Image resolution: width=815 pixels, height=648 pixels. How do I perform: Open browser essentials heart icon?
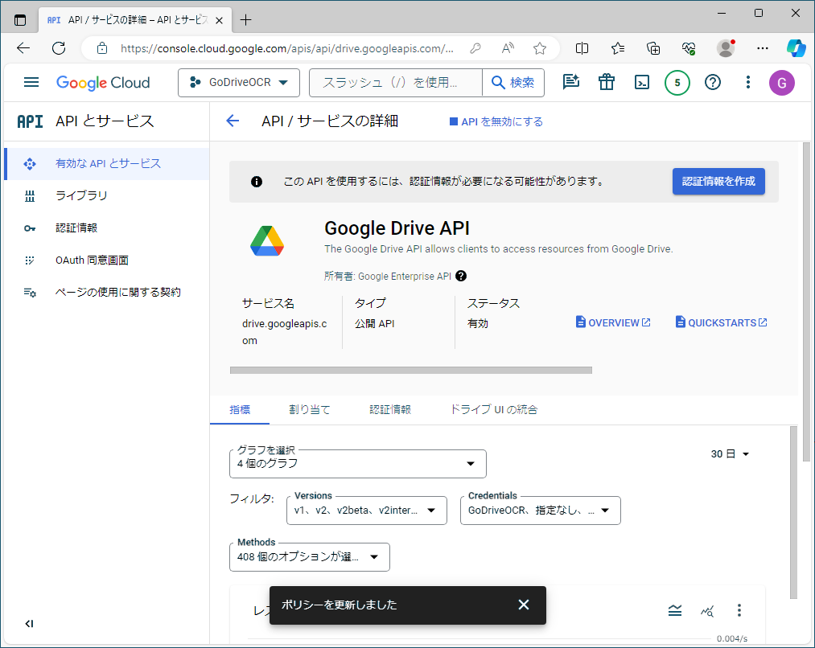(688, 48)
